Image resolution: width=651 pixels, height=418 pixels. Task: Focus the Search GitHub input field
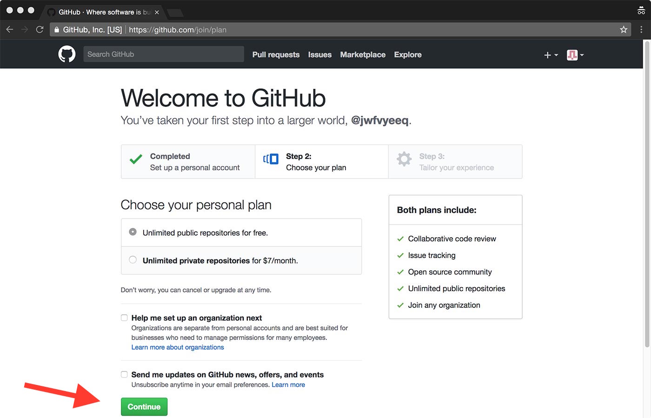[x=163, y=54]
